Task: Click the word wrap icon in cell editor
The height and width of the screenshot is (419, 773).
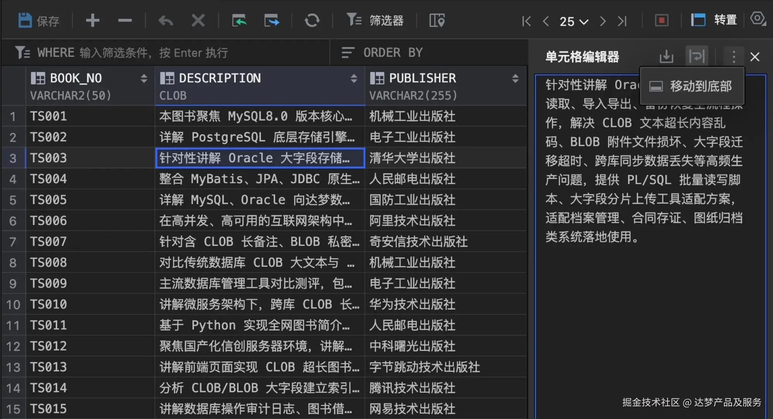Action: tap(698, 56)
